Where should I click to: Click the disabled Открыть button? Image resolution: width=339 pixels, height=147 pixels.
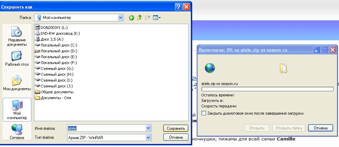257,128
